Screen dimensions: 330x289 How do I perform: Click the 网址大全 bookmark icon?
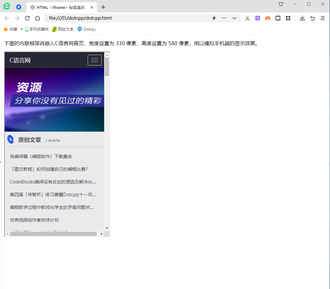pyautogui.click(x=54, y=29)
